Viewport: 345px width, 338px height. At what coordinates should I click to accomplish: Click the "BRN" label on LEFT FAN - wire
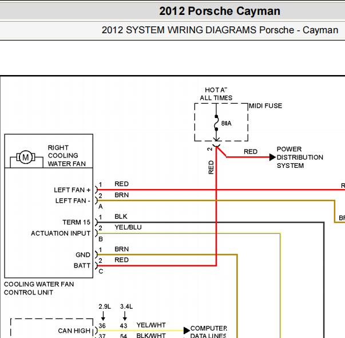(x=121, y=195)
